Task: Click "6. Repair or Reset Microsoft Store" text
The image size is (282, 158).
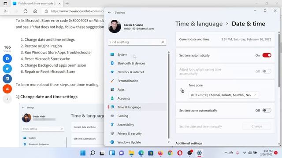Action: [x=48, y=72]
